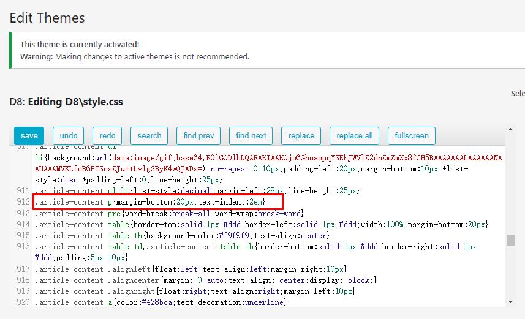Select line number 911 in the gutter
This screenshot has height=319, width=525.
(23, 190)
